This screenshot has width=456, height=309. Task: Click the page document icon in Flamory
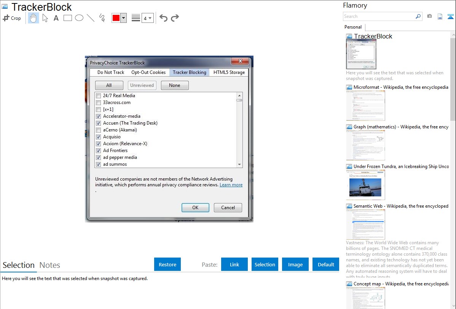(440, 16)
